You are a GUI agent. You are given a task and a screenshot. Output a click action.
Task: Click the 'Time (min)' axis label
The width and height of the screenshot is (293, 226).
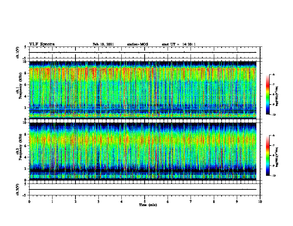[x=148, y=205]
